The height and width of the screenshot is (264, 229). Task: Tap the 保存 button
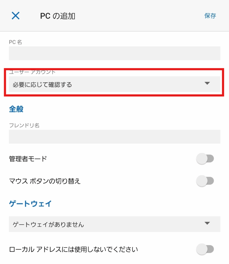pos(210,16)
